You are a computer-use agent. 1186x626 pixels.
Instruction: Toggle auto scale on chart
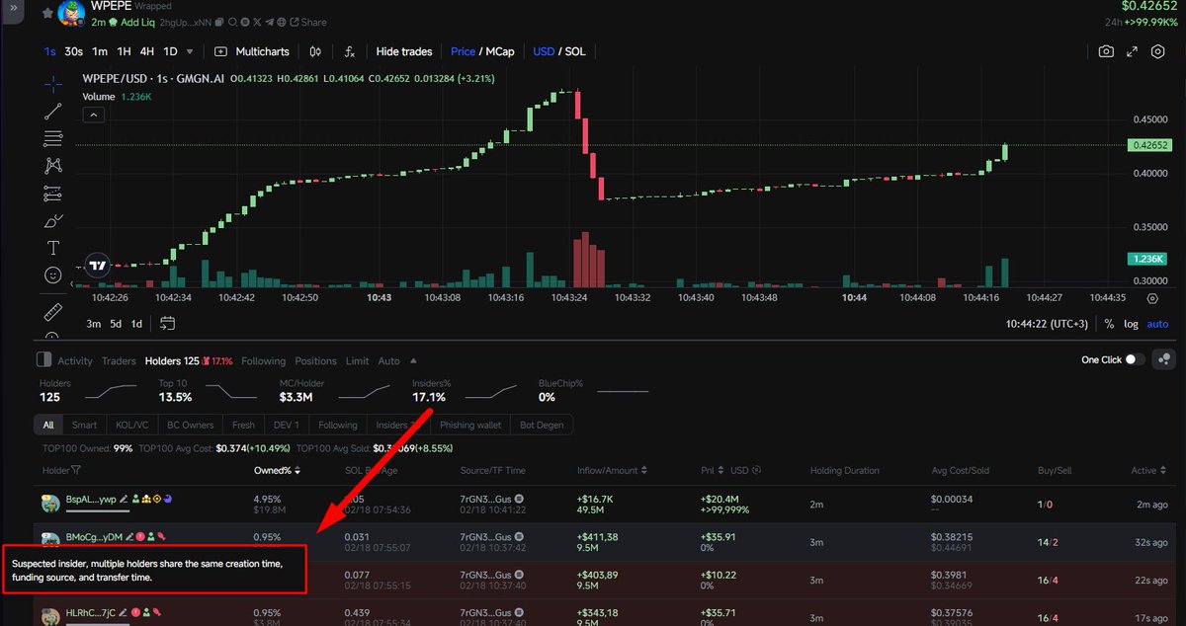click(x=1157, y=323)
